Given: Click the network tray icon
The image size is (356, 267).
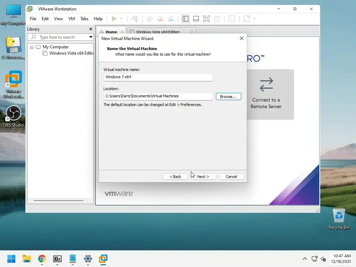Looking at the screenshot, I should [314, 259].
